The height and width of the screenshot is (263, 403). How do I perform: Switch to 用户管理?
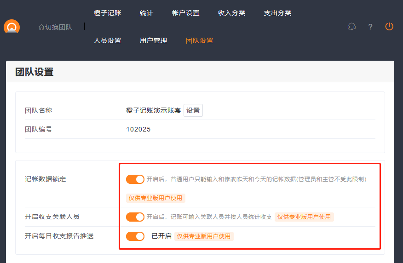coord(153,40)
